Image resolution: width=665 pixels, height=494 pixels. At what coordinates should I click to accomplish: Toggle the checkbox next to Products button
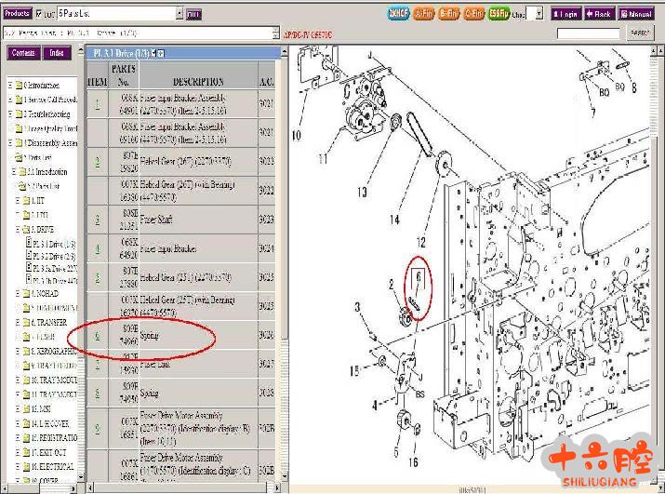(x=38, y=14)
